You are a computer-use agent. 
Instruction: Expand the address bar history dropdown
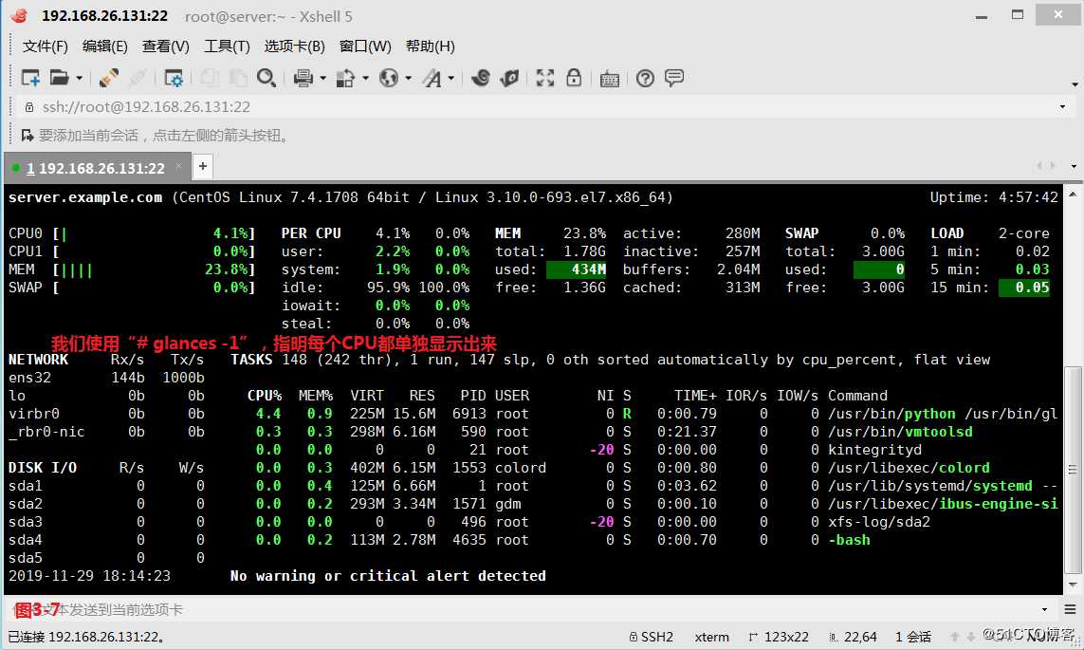click(x=1062, y=107)
